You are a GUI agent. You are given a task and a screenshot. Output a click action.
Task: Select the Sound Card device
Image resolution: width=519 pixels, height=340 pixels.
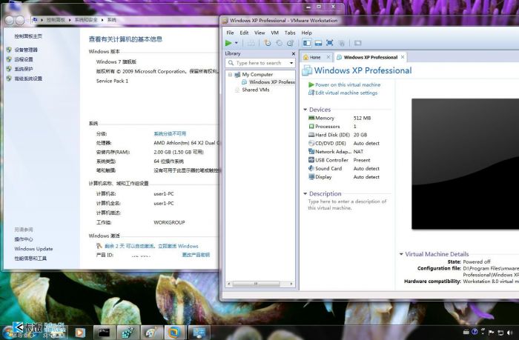344,168
